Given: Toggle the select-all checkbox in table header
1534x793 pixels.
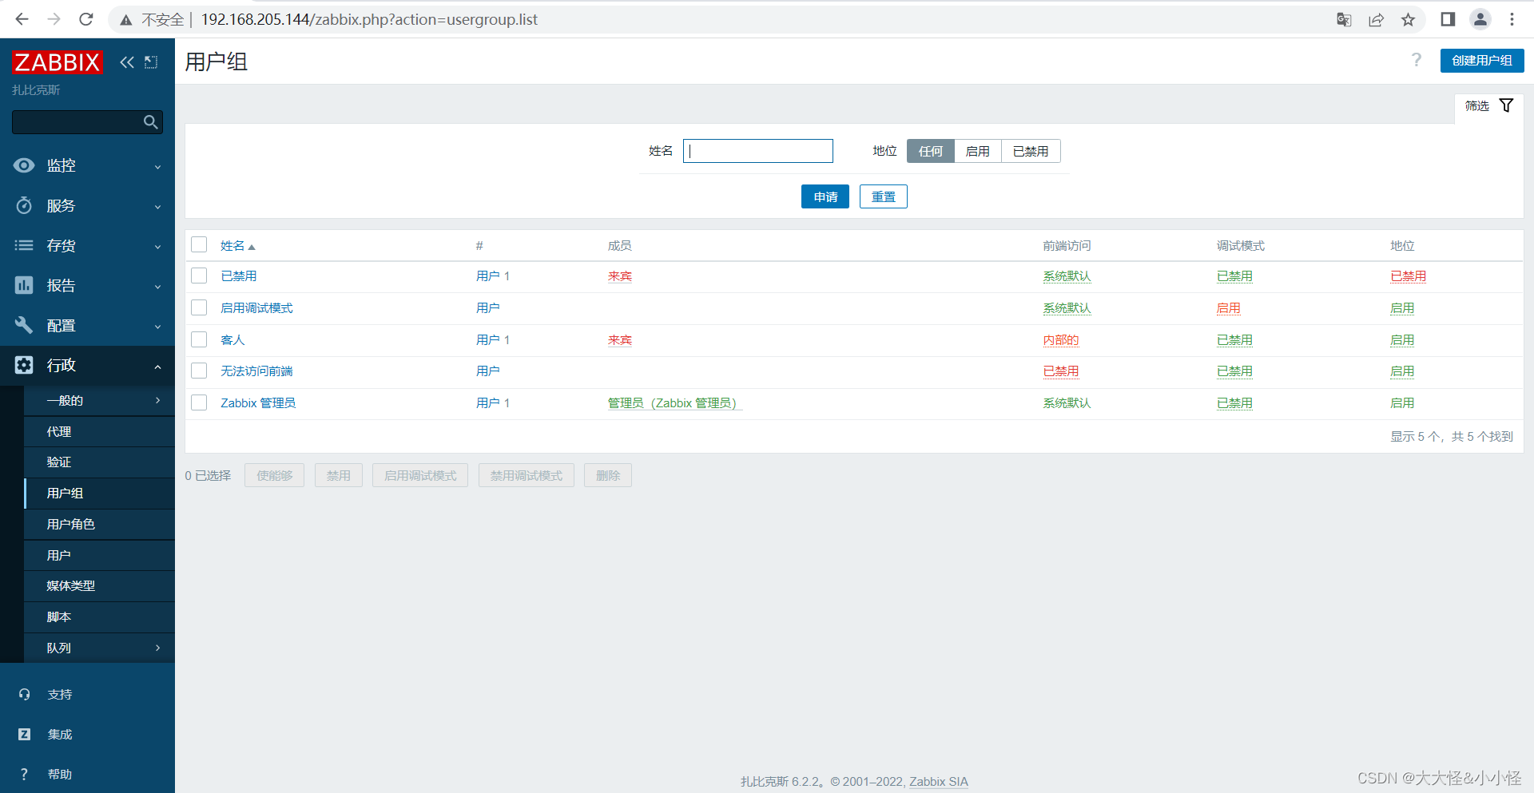Looking at the screenshot, I should pos(199,244).
